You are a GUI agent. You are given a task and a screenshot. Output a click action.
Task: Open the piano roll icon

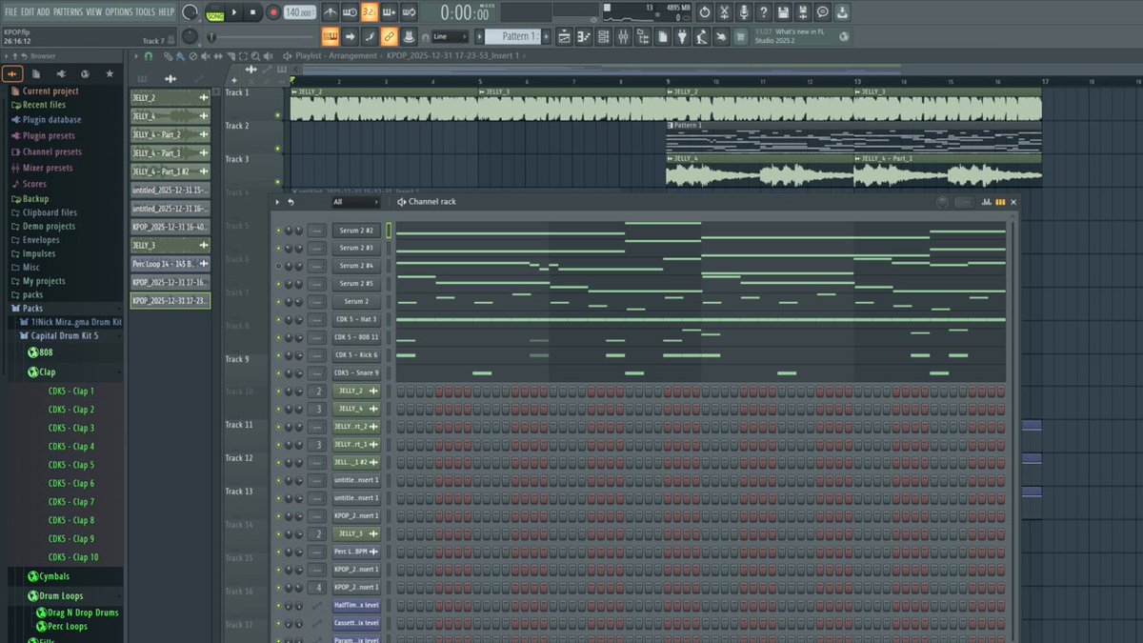point(583,37)
